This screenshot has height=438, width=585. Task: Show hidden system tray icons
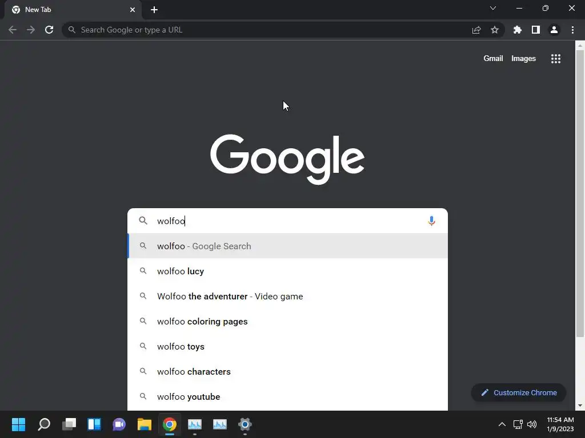coord(502,424)
